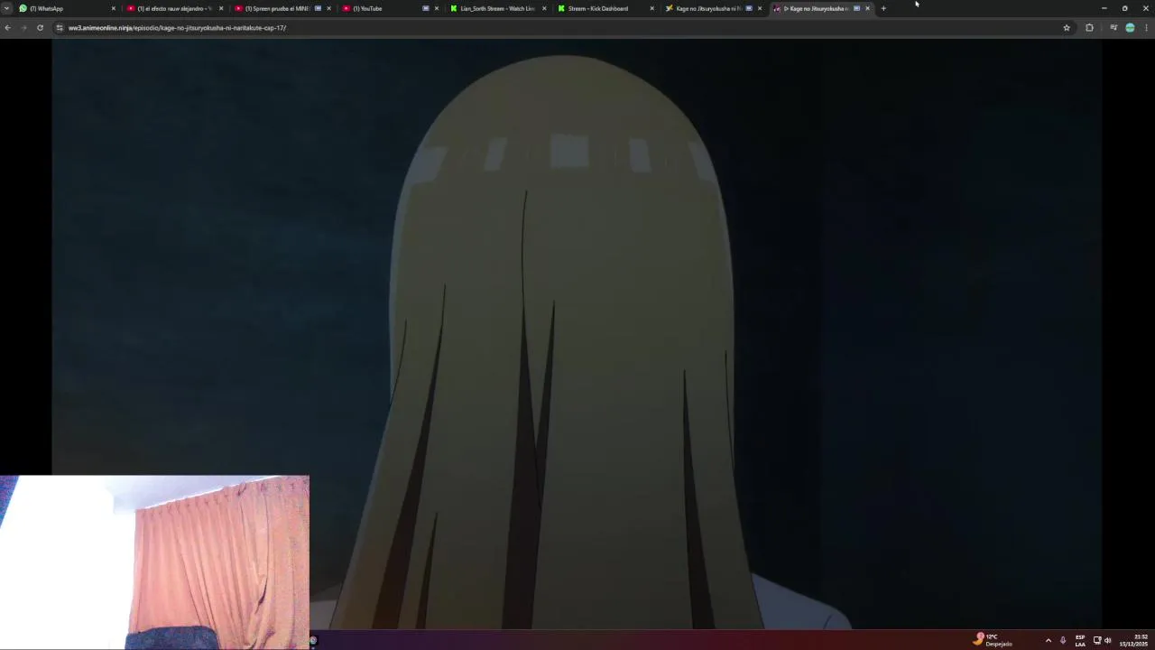1155x650 pixels.
Task: Minimize the browser window
Action: tap(1104, 8)
